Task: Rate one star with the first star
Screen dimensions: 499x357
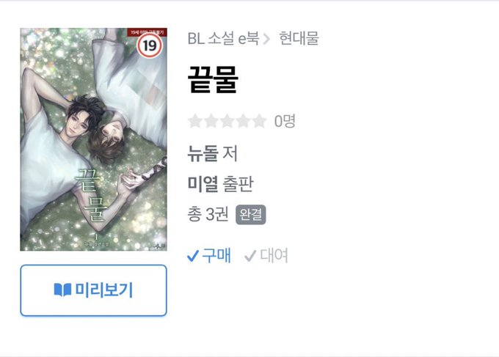Action: tap(195, 121)
